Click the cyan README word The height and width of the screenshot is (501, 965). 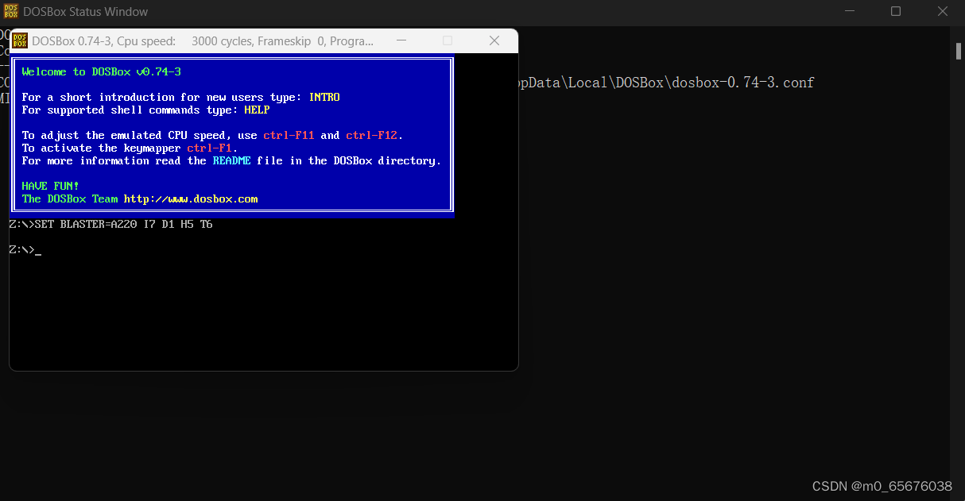click(232, 160)
